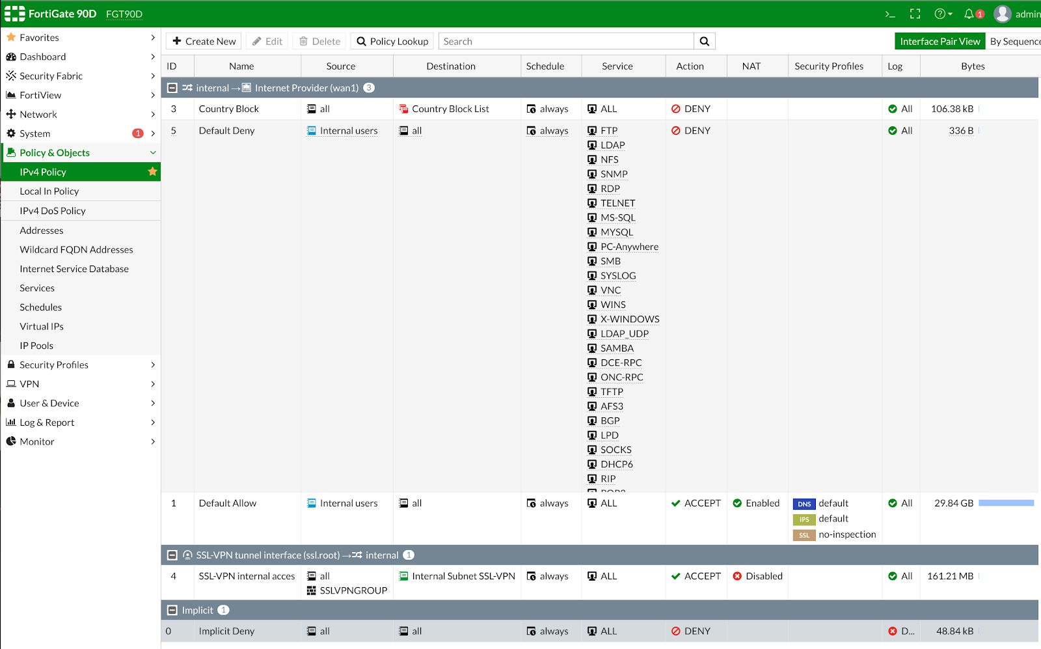Sort by the Name column header

[x=241, y=66]
